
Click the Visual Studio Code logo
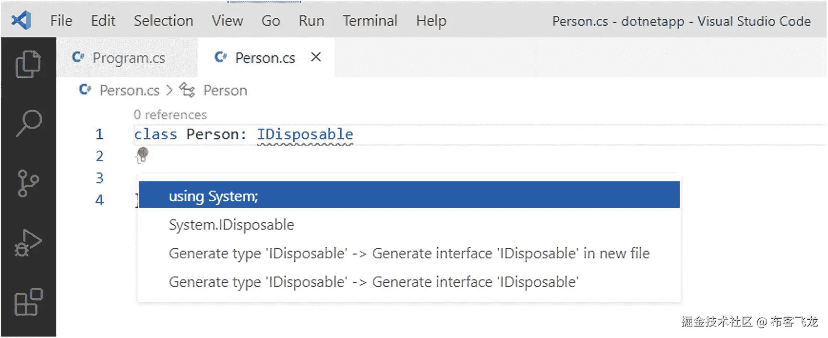(21, 21)
